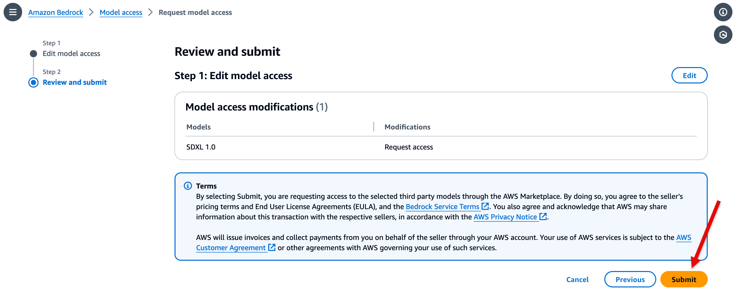
Task: Click the Step 1 wizard step circle
Action: [33, 53]
